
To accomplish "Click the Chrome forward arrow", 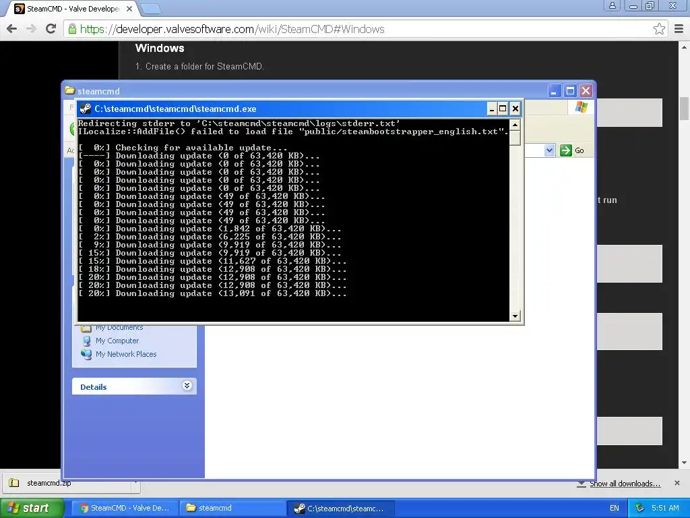I will coord(31,29).
